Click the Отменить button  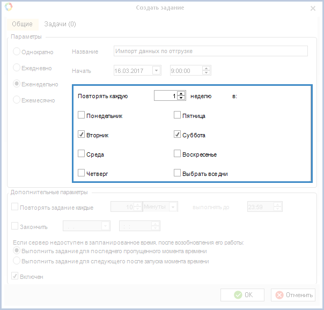(293, 295)
